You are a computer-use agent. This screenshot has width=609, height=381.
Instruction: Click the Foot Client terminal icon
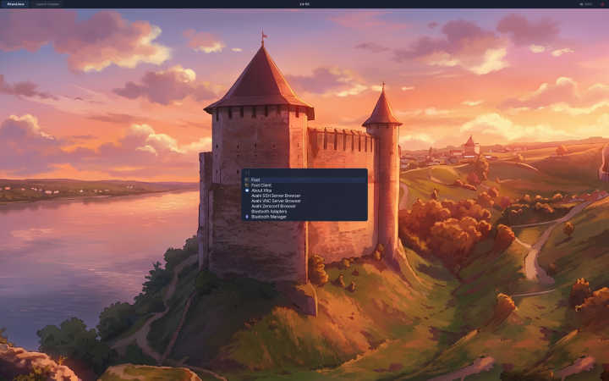coord(247,185)
